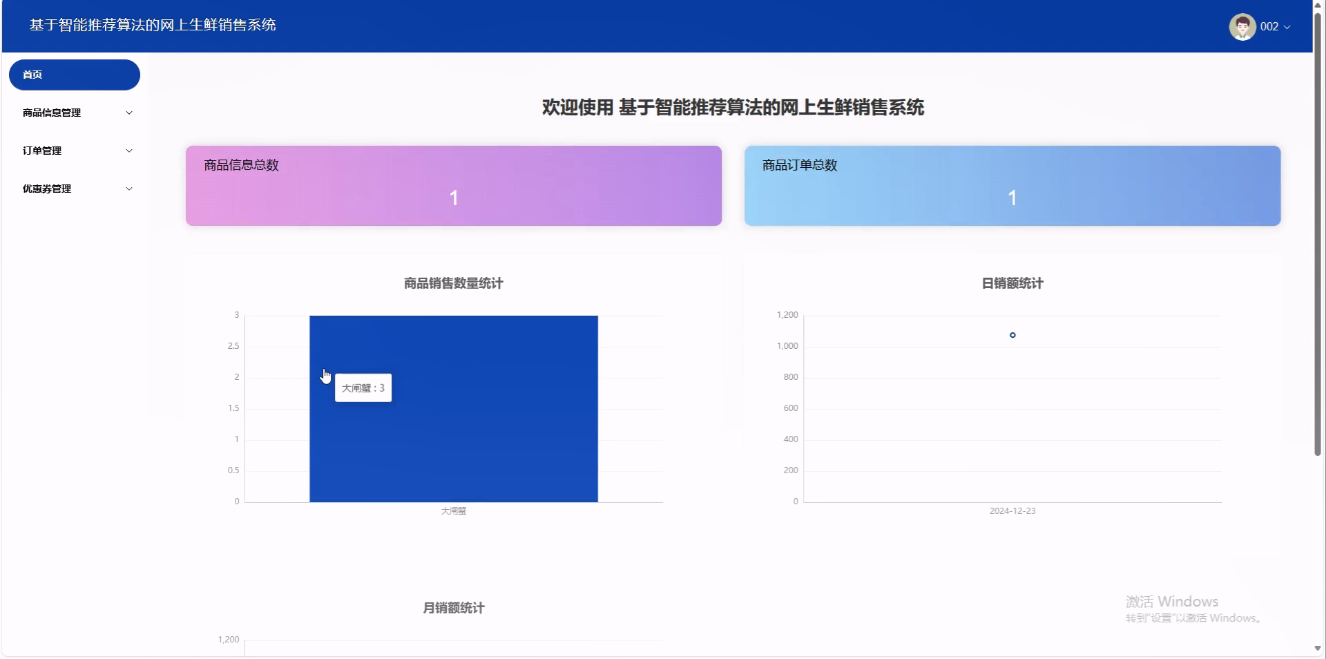Click the 大闸蟹 bar in sales chart
This screenshot has width=1326, height=659.
(x=454, y=409)
